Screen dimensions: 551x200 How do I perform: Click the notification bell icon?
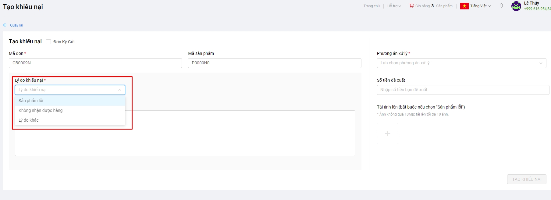click(501, 6)
